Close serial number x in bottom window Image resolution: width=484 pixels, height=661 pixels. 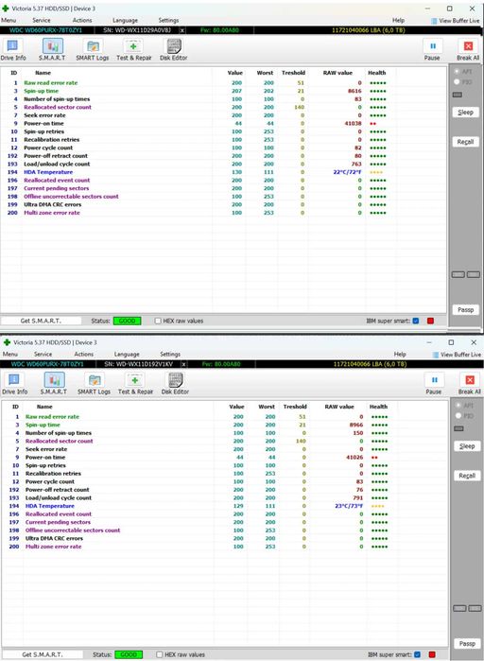(x=184, y=364)
